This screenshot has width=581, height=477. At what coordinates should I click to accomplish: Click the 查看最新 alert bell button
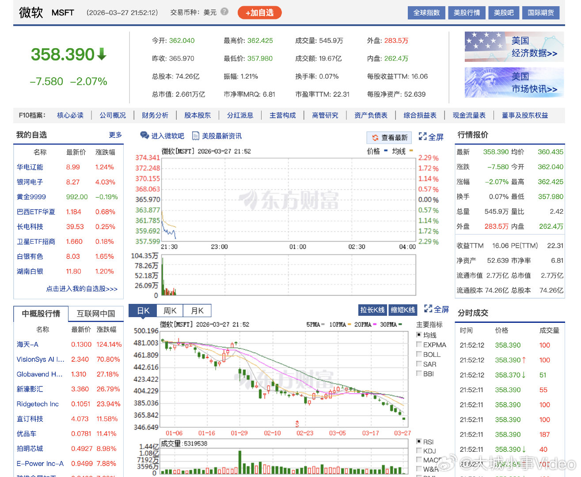pos(389,137)
